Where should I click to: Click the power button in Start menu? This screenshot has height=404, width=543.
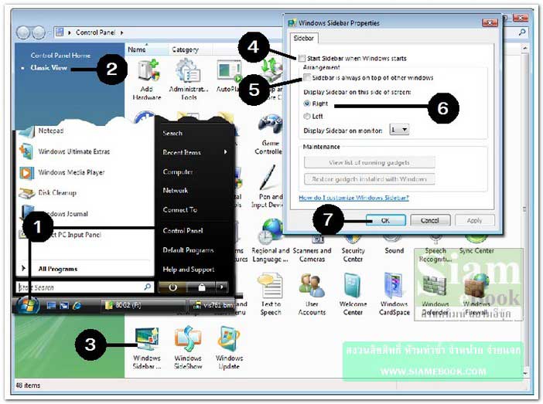point(172,287)
